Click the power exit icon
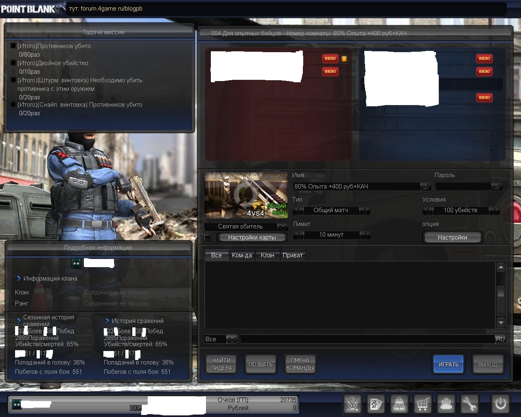Image resolution: width=521 pixels, height=417 pixels. [x=500, y=404]
